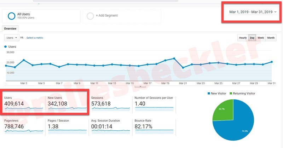This screenshot has height=148, width=283.
Task: Click the Pageviews sparkline under 788,746
Action: [x=24, y=131]
